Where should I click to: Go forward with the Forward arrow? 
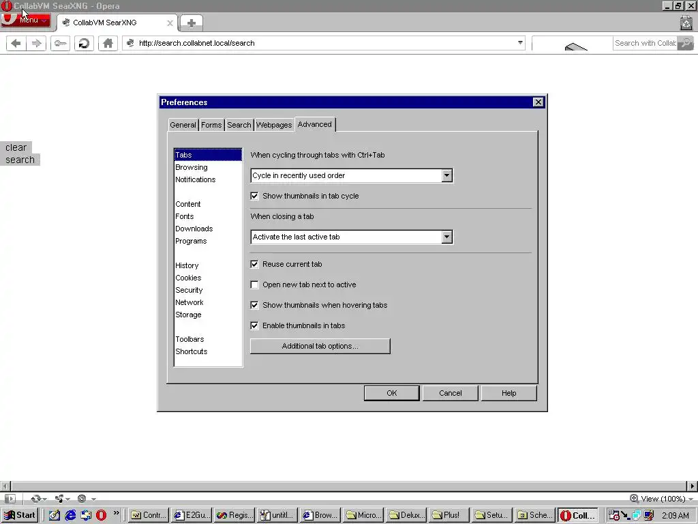37,43
